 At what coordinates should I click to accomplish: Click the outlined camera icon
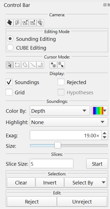(x=17, y=23)
